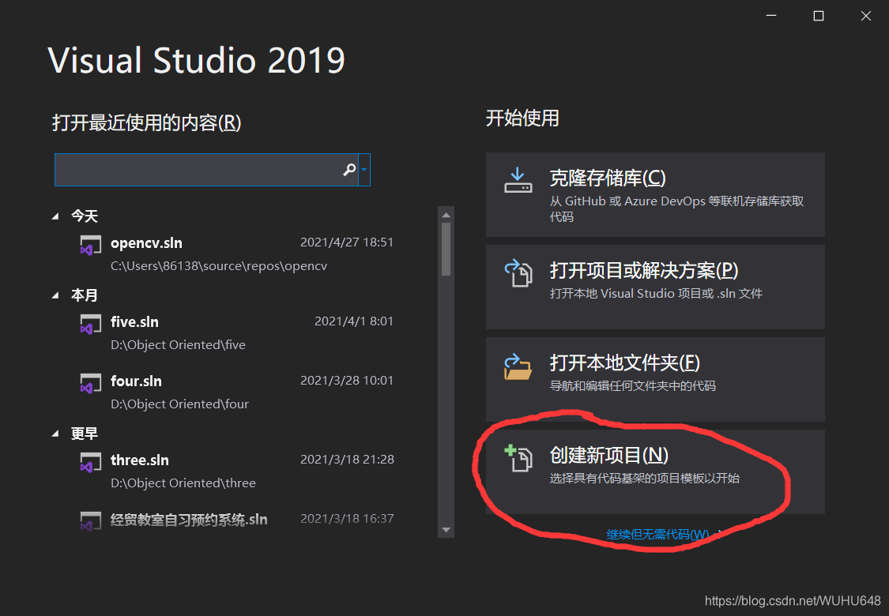Open the 打开本地文件夹(F) card
Viewport: 889px width, 616px height.
point(655,379)
